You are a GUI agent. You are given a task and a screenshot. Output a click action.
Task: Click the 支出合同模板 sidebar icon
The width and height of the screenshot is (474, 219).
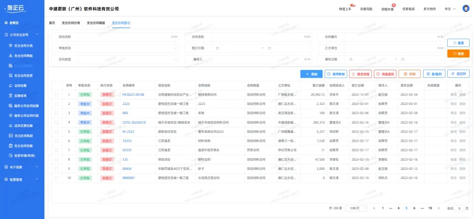11,56
